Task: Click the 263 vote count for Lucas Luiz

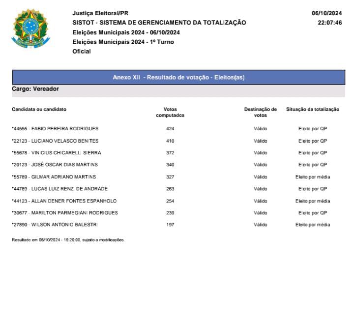Action: (170, 189)
